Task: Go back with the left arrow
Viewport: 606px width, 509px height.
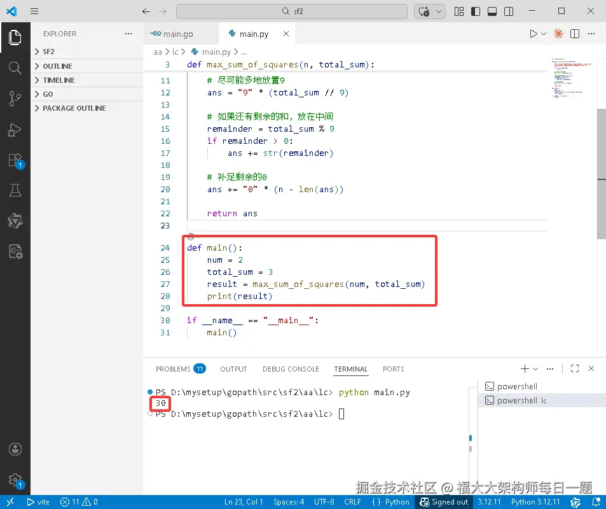Action: 146,11
